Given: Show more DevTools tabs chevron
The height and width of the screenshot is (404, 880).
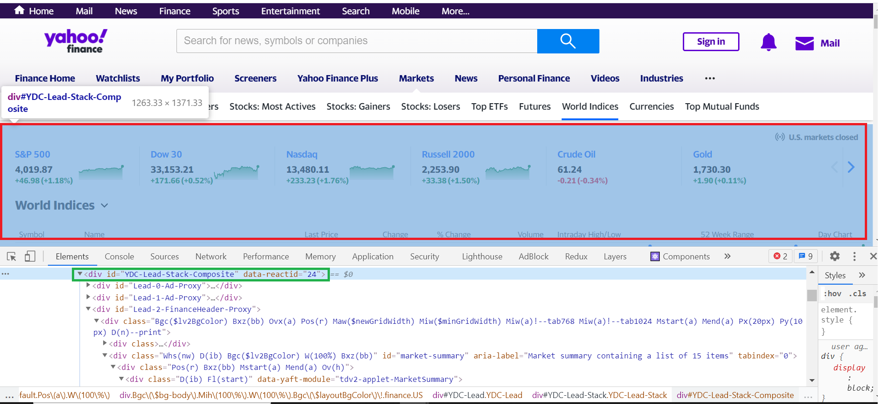Looking at the screenshot, I should point(727,256).
